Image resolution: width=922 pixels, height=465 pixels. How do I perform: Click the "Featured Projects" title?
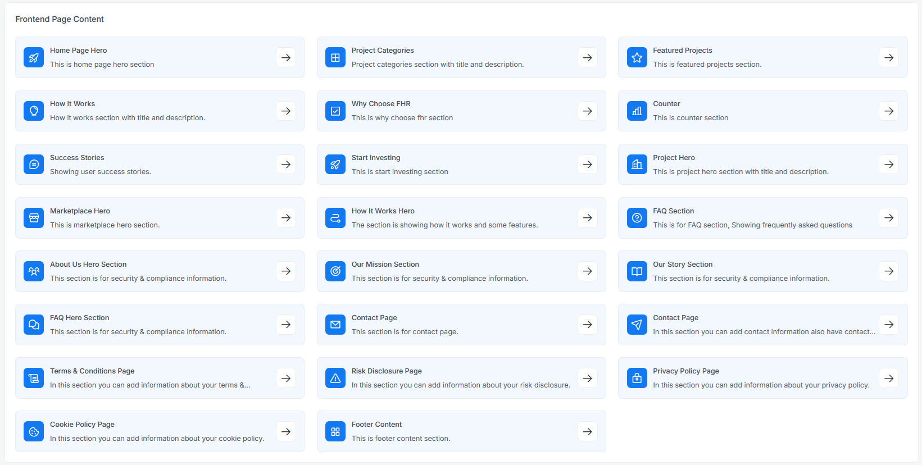pos(683,51)
